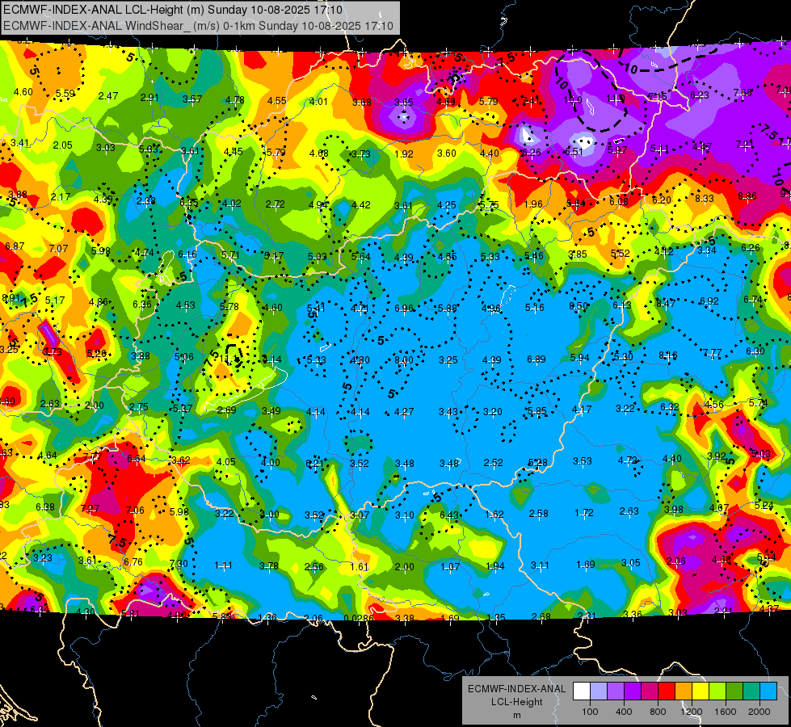Click the wind shear value 1.62
The width and height of the screenshot is (791, 727).
click(494, 514)
